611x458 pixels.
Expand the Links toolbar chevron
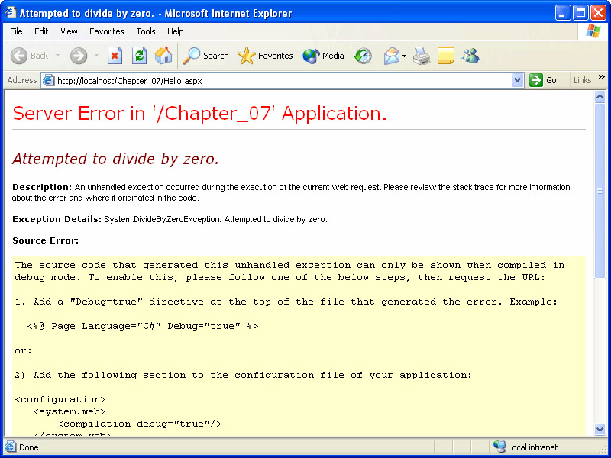point(602,77)
